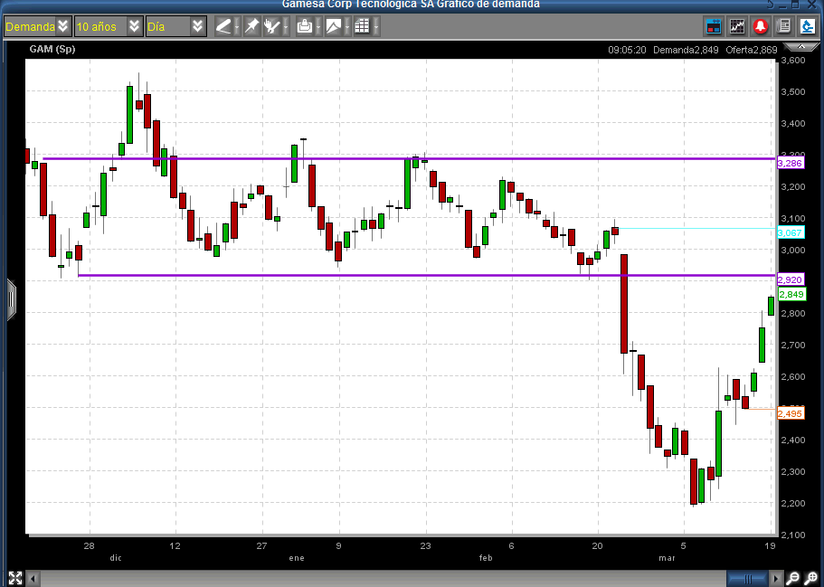Click the orange 2,495 price label
Viewport: 824px width, 587px height.
[x=791, y=413]
